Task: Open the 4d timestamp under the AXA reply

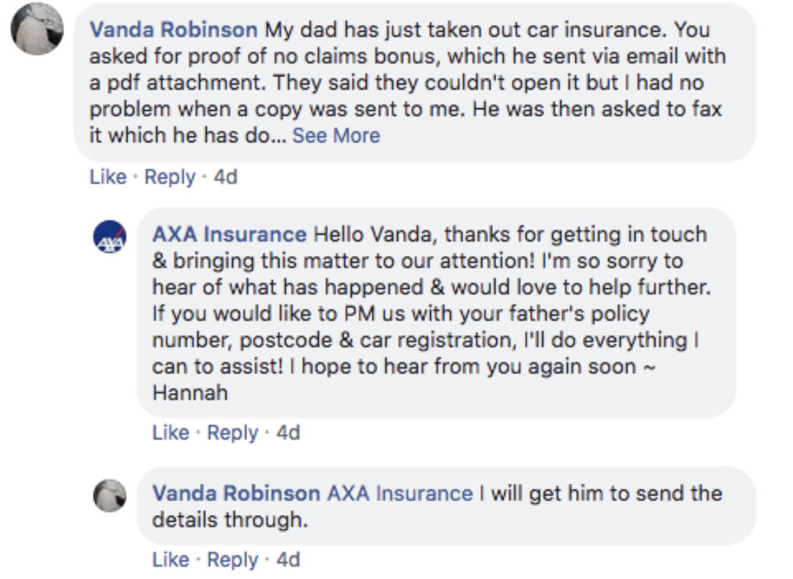Action: tap(288, 432)
